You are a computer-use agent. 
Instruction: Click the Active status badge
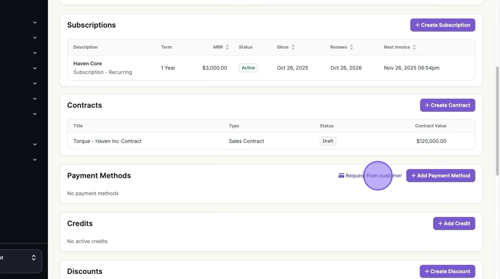pos(248,68)
